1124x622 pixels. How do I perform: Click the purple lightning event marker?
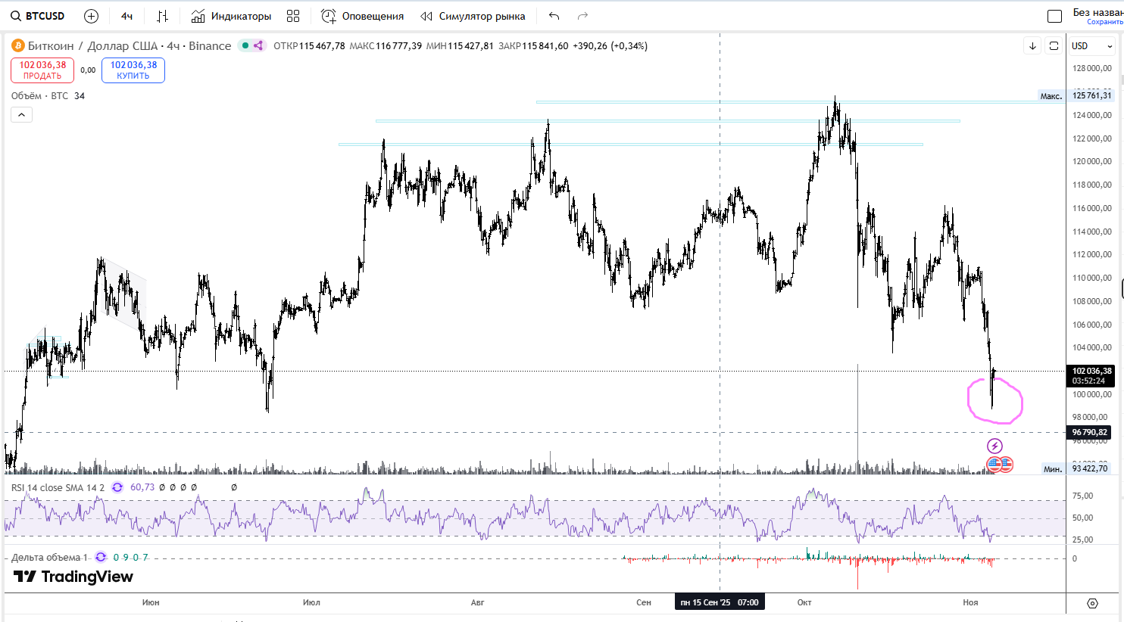(994, 446)
